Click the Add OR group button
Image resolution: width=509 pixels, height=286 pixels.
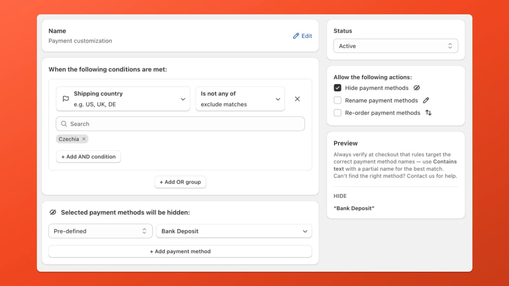pos(180,182)
